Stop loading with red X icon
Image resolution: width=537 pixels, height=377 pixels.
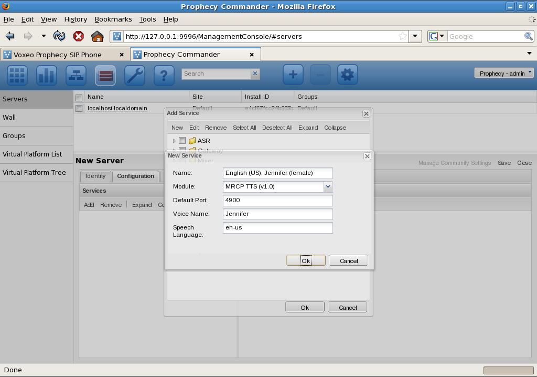click(79, 36)
